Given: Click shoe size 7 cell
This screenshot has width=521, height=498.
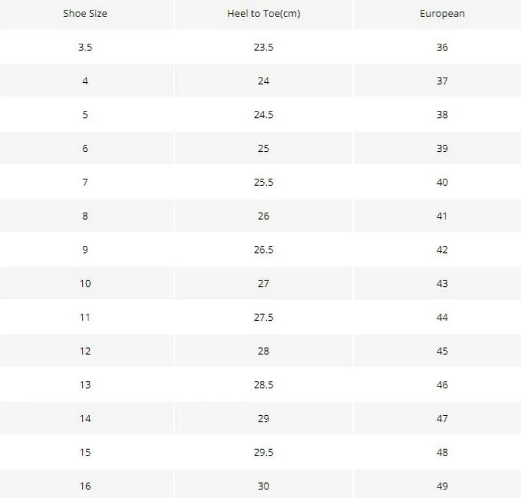Looking at the screenshot, I should pos(85,183).
